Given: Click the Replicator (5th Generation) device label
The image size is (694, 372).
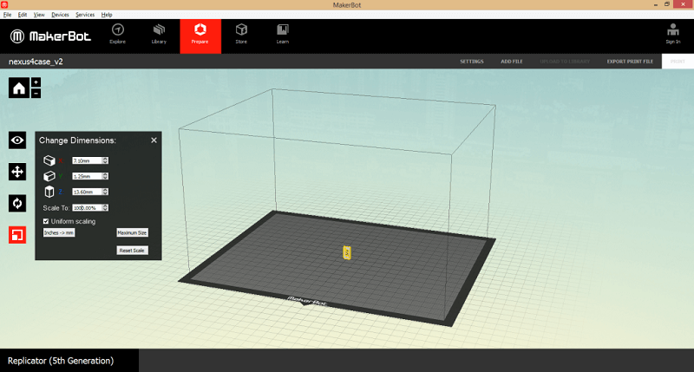Looking at the screenshot, I should tap(61, 361).
